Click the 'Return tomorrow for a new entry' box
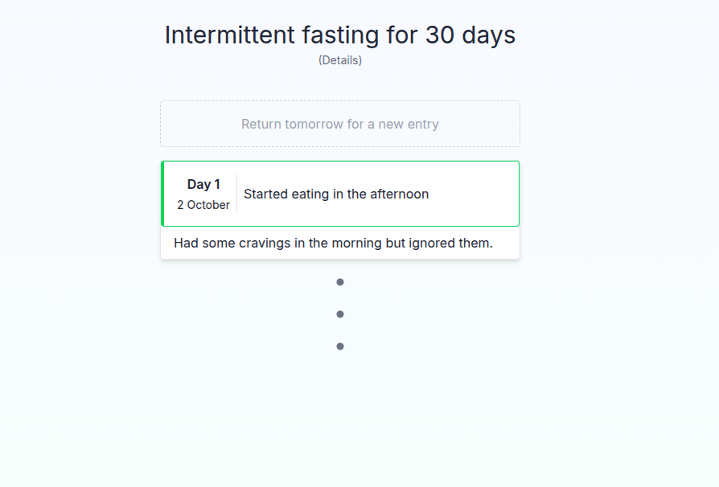719x487 pixels. [x=339, y=124]
